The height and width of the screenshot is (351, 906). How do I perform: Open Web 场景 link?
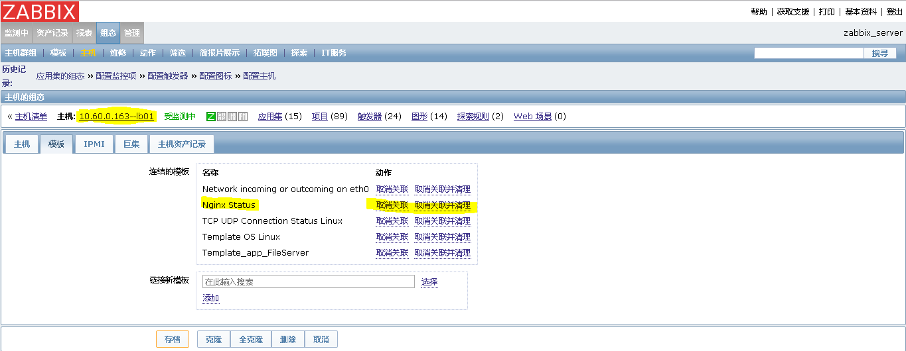[x=533, y=117]
